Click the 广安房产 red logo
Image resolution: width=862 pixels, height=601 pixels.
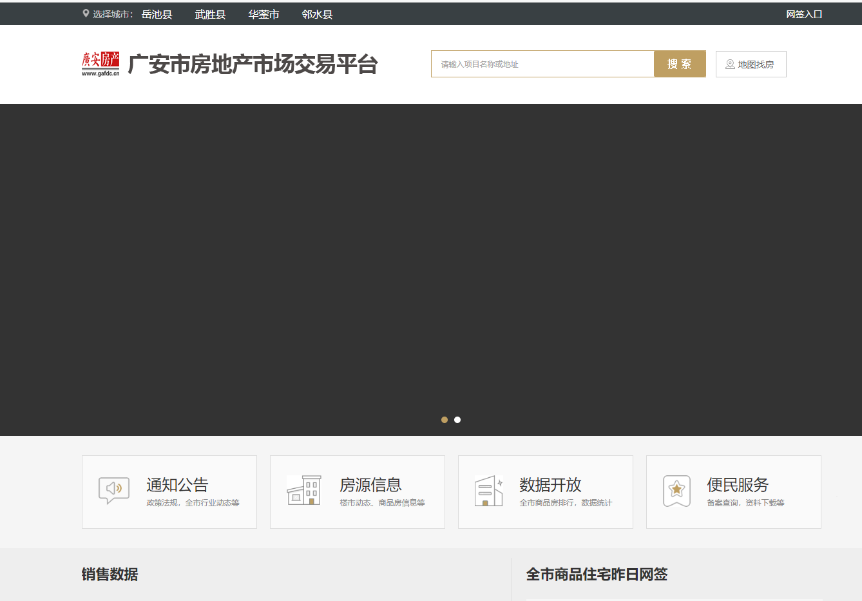[101, 63]
